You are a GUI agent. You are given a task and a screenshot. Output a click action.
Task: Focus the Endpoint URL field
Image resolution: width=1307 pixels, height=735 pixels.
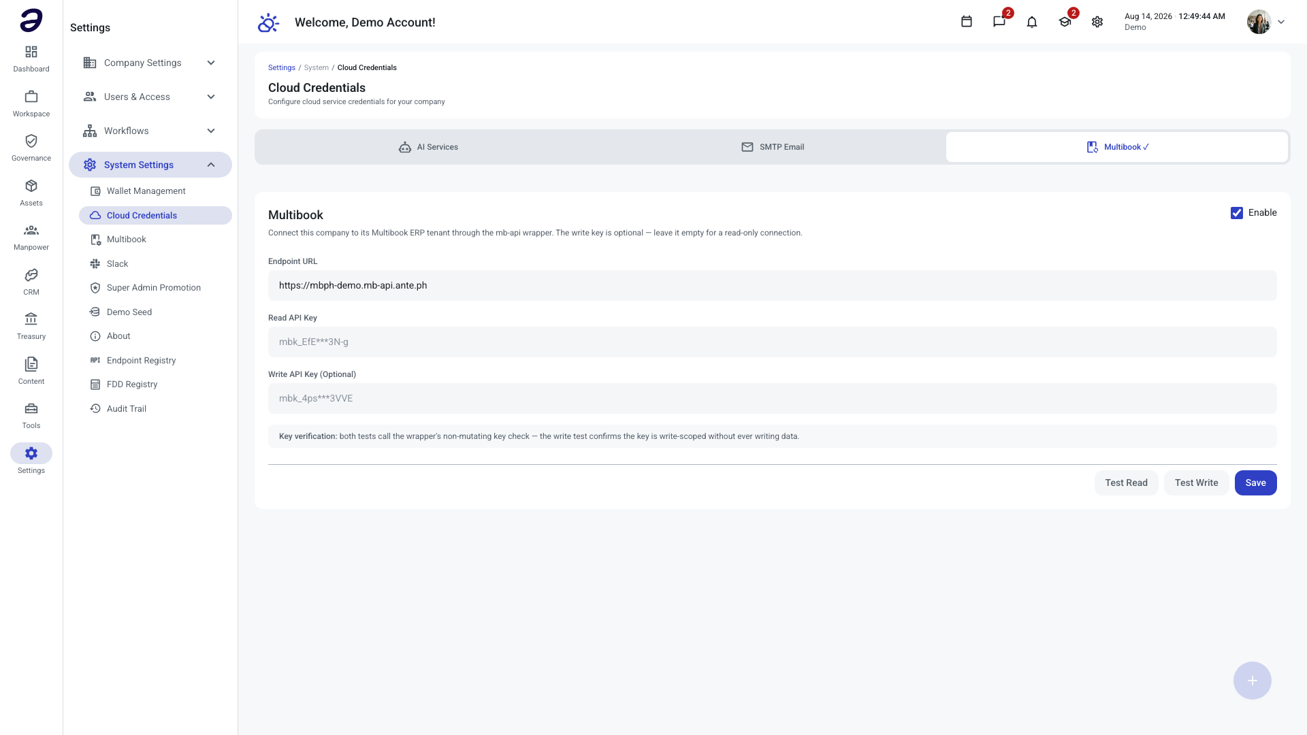click(773, 286)
